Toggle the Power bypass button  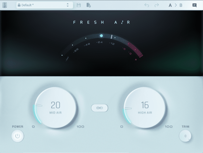coord(18,136)
